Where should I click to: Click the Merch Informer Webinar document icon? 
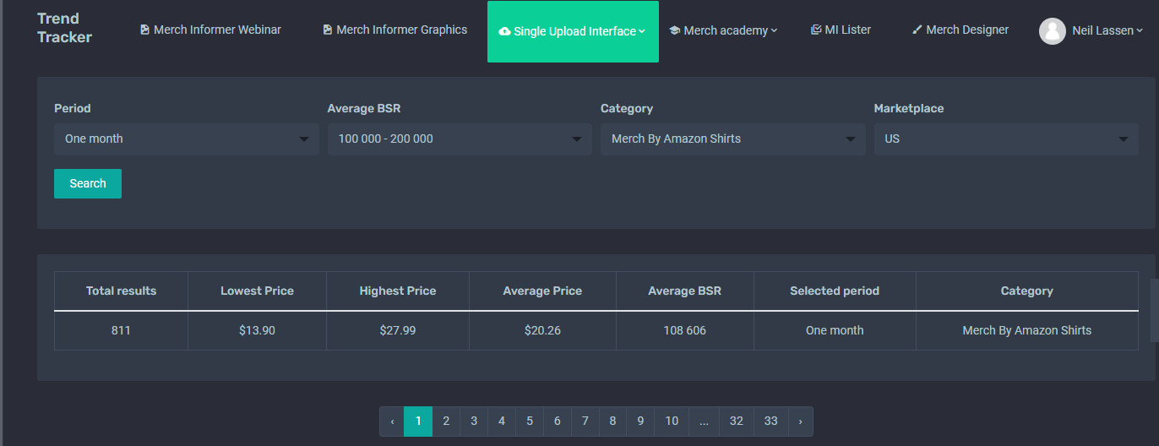pos(144,30)
